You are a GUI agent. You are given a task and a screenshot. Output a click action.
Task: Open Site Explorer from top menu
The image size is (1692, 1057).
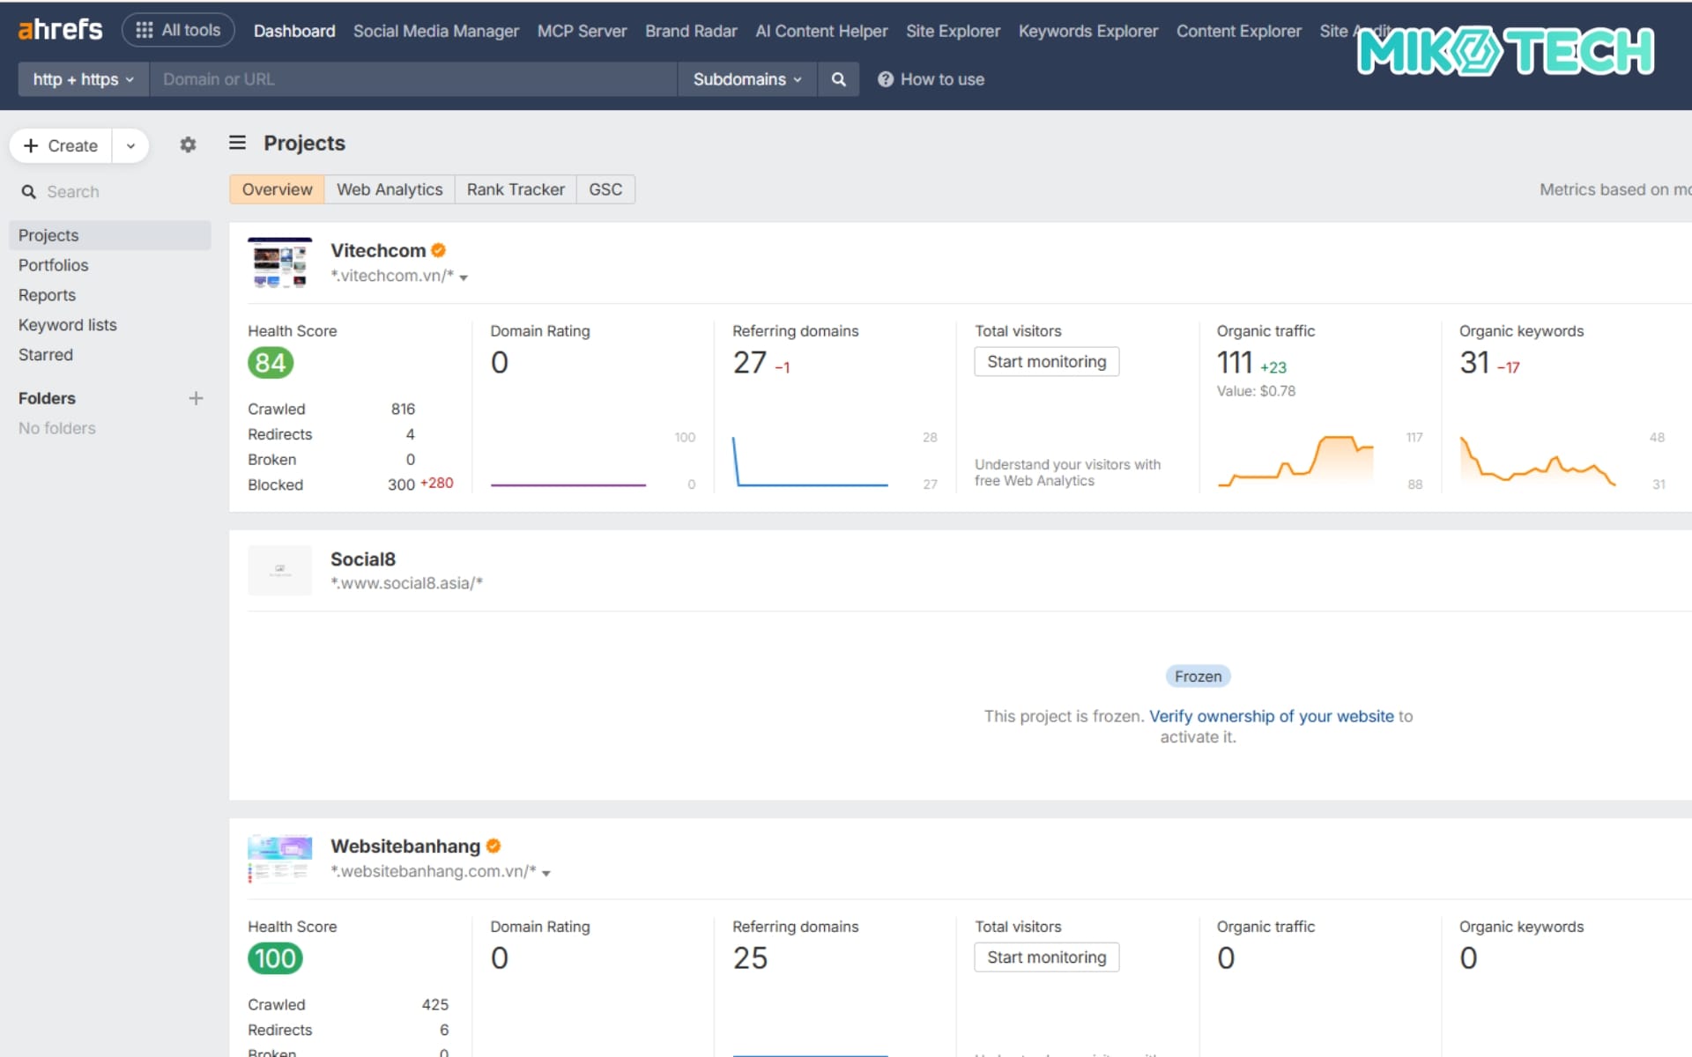(x=953, y=31)
